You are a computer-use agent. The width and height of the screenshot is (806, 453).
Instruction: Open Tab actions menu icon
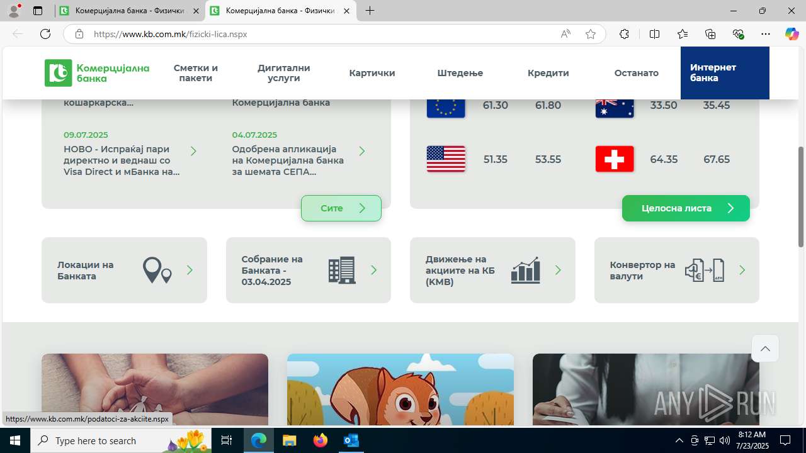coord(38,11)
